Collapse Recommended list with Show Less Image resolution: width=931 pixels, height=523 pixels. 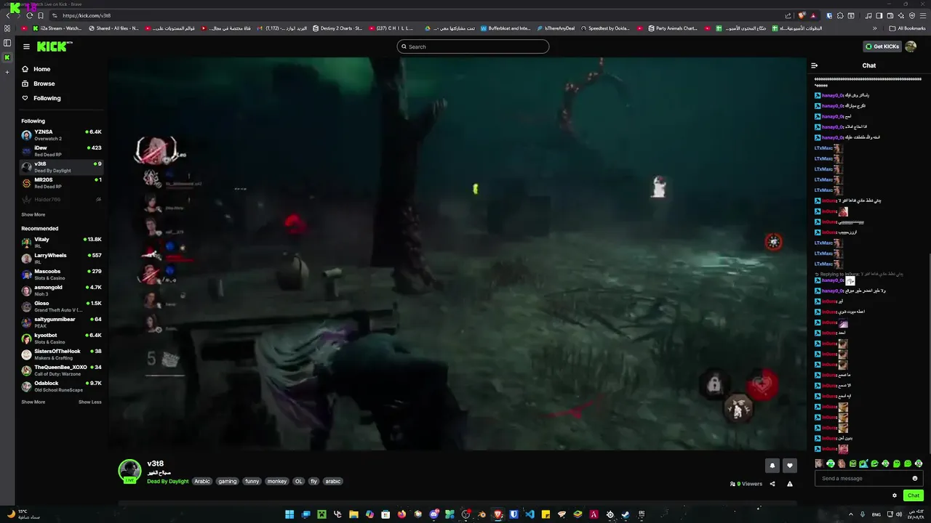point(90,402)
